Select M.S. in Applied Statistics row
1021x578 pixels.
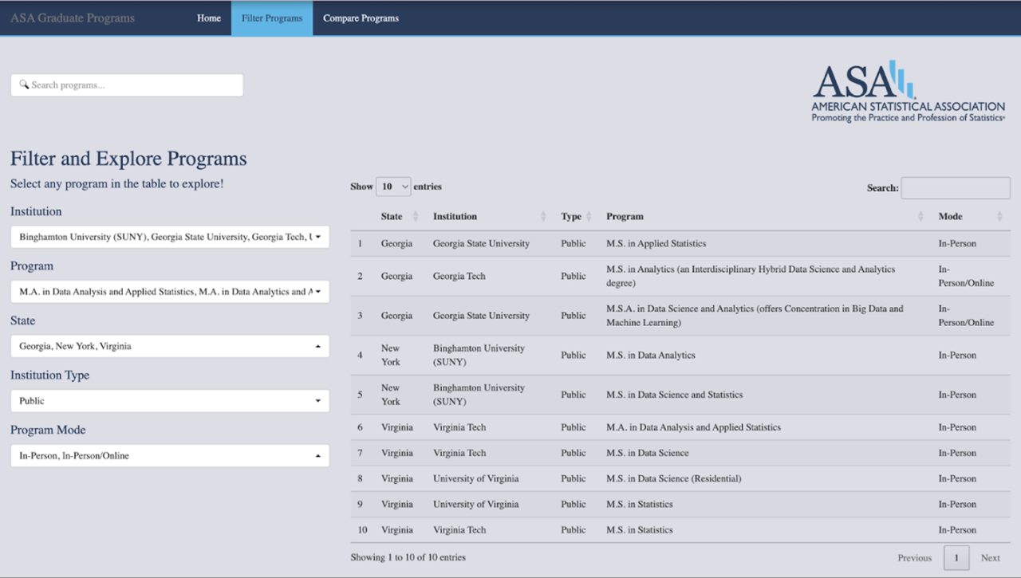680,244
